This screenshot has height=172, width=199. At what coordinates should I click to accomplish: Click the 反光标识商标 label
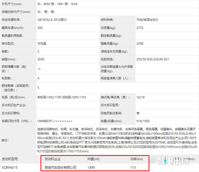coord(11,113)
